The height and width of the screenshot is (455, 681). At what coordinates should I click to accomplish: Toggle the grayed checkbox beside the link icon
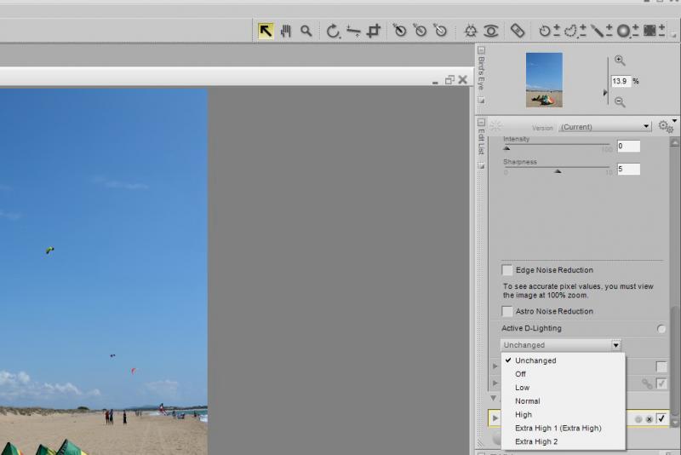(x=661, y=383)
